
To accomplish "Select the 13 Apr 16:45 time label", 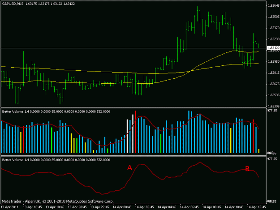I will (x=33, y=207).
